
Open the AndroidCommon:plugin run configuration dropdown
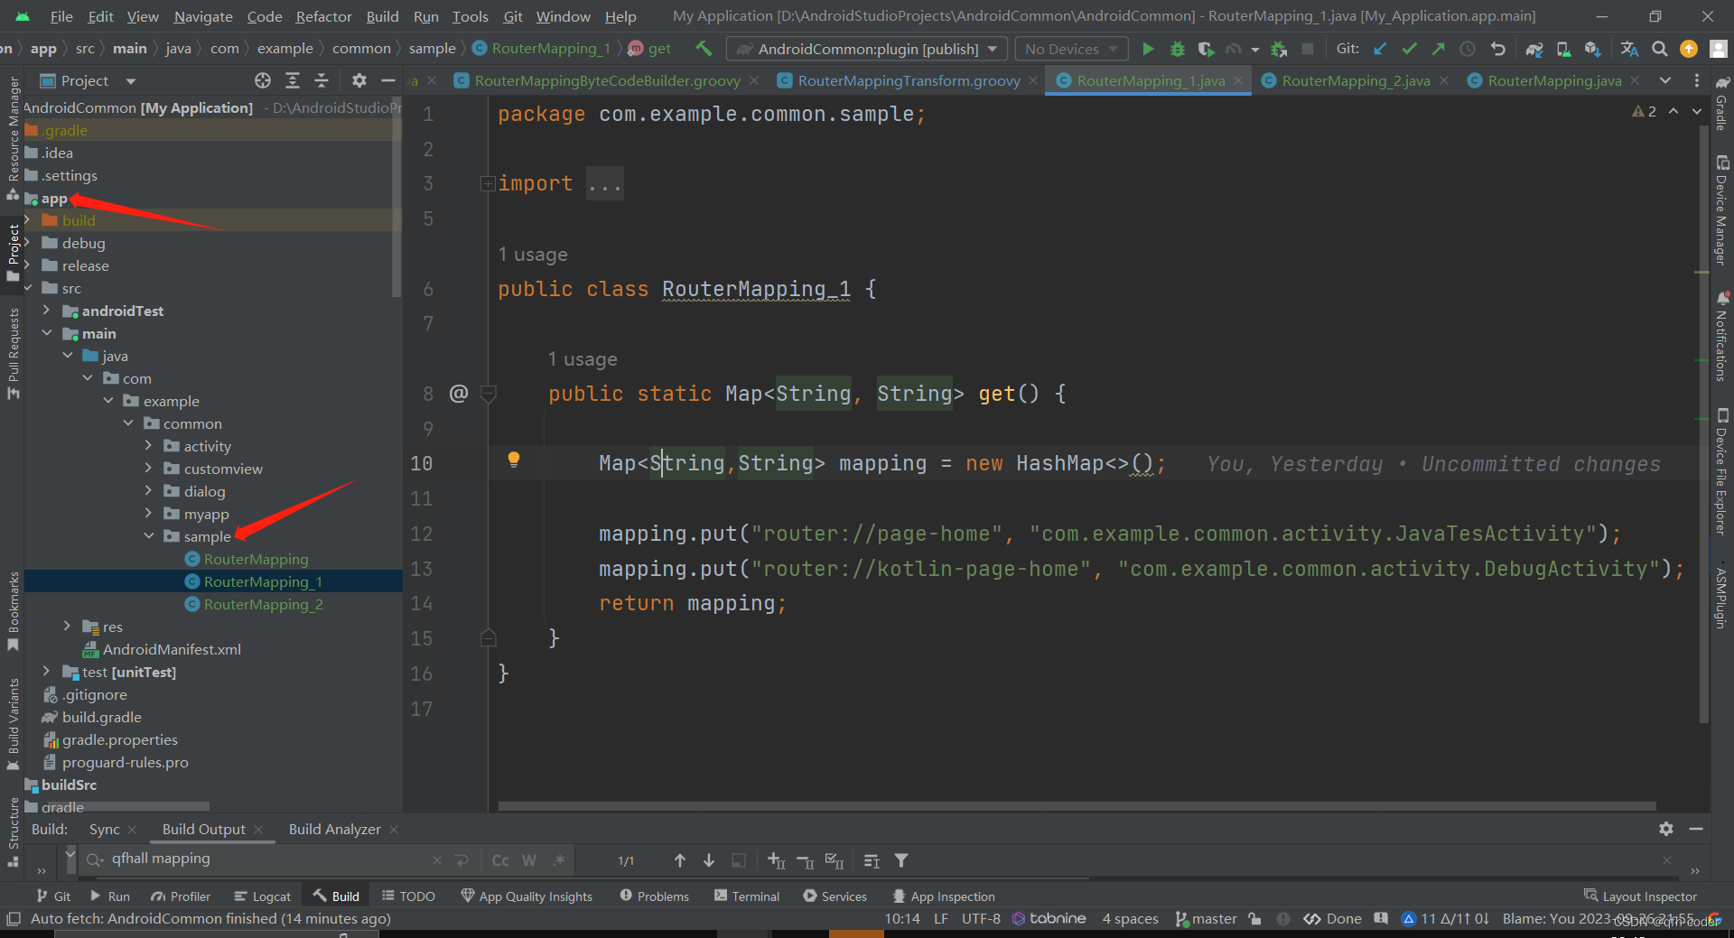click(x=867, y=49)
